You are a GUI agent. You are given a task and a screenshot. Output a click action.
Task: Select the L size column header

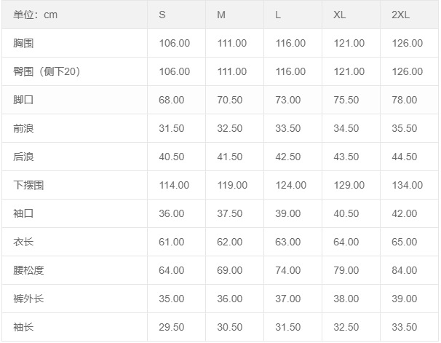coord(279,15)
